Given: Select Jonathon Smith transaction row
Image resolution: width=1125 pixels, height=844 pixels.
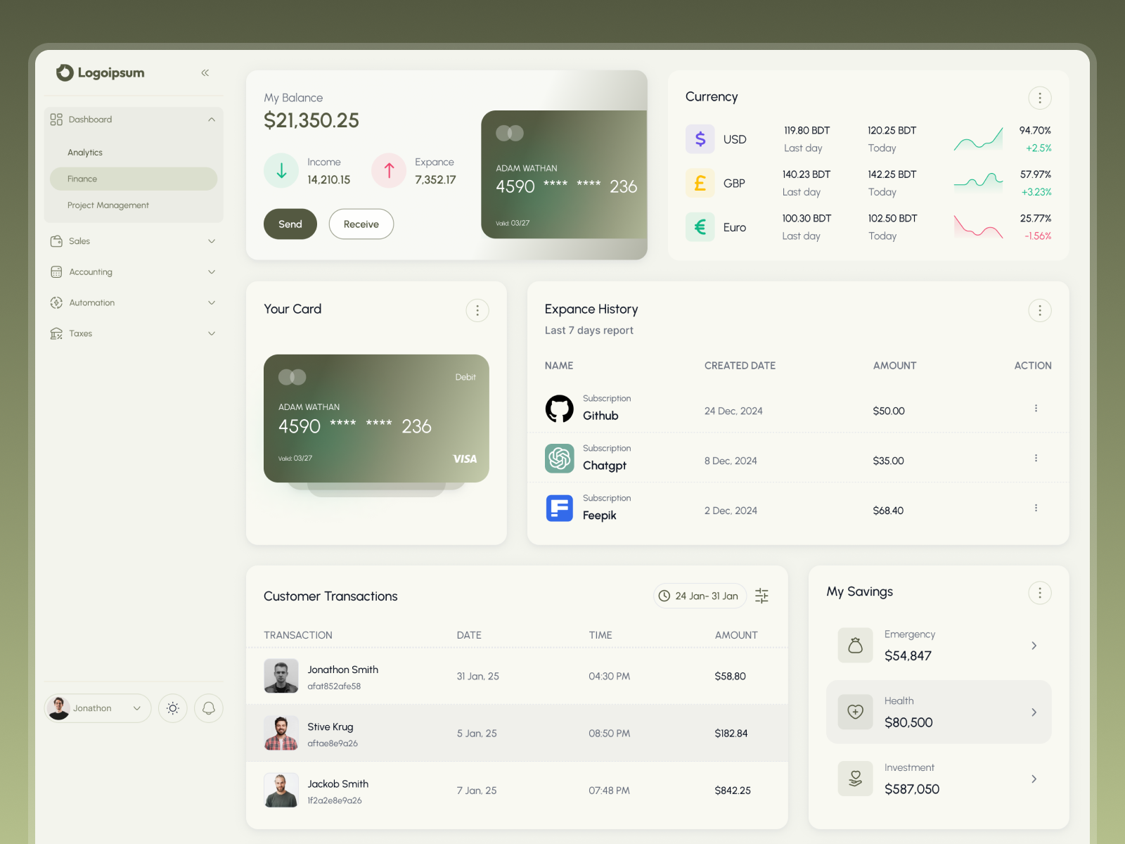Looking at the screenshot, I should [x=517, y=677].
